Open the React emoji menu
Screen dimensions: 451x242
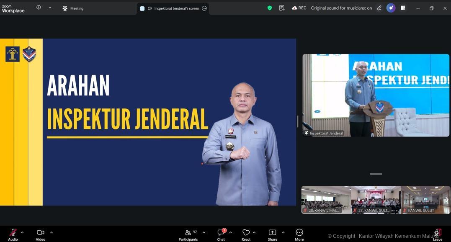tap(246, 234)
